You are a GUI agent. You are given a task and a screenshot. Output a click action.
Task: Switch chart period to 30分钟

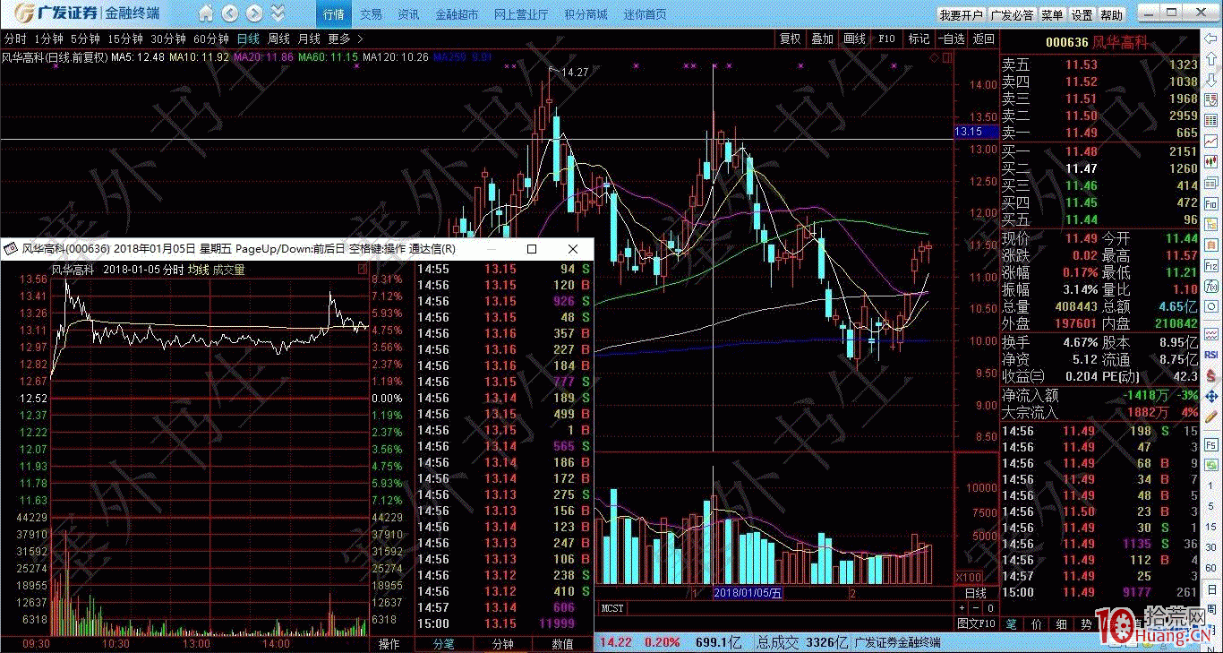click(x=167, y=39)
